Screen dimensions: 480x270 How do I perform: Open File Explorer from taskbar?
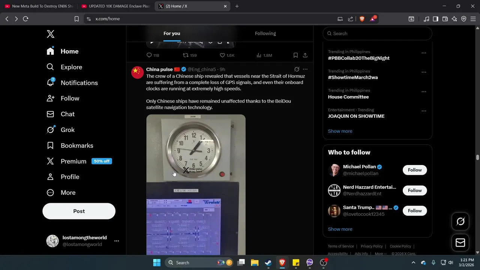tap(255, 262)
